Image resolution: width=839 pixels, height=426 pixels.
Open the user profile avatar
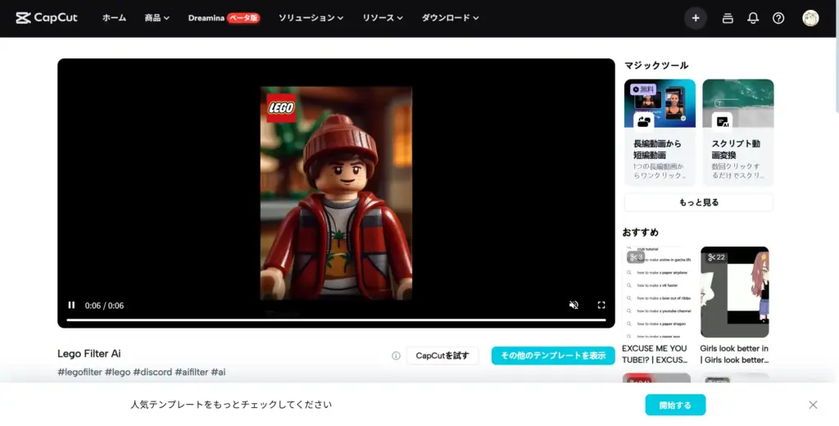tap(810, 18)
